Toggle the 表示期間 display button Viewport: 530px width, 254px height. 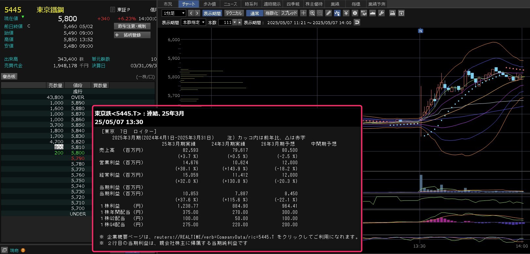(x=212, y=13)
